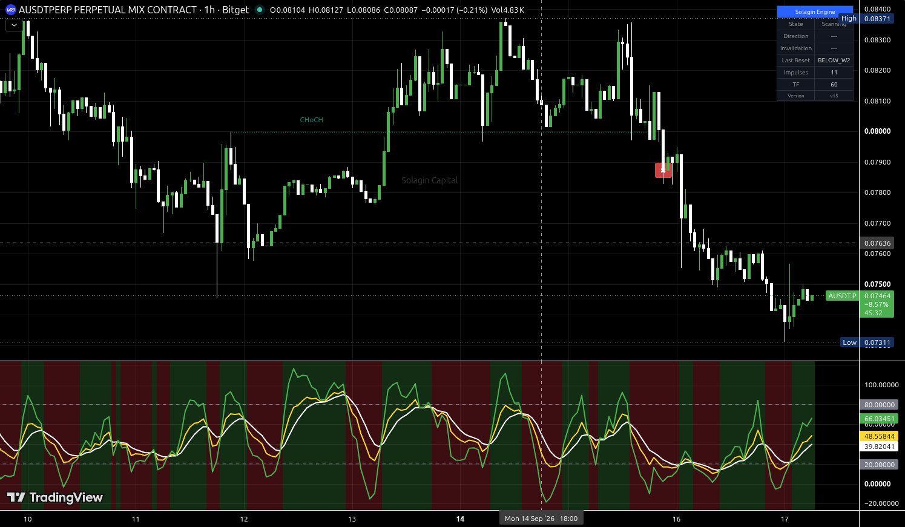The height and width of the screenshot is (527, 905).
Task: Click the white oscillator value 39.82041
Action: click(880, 447)
